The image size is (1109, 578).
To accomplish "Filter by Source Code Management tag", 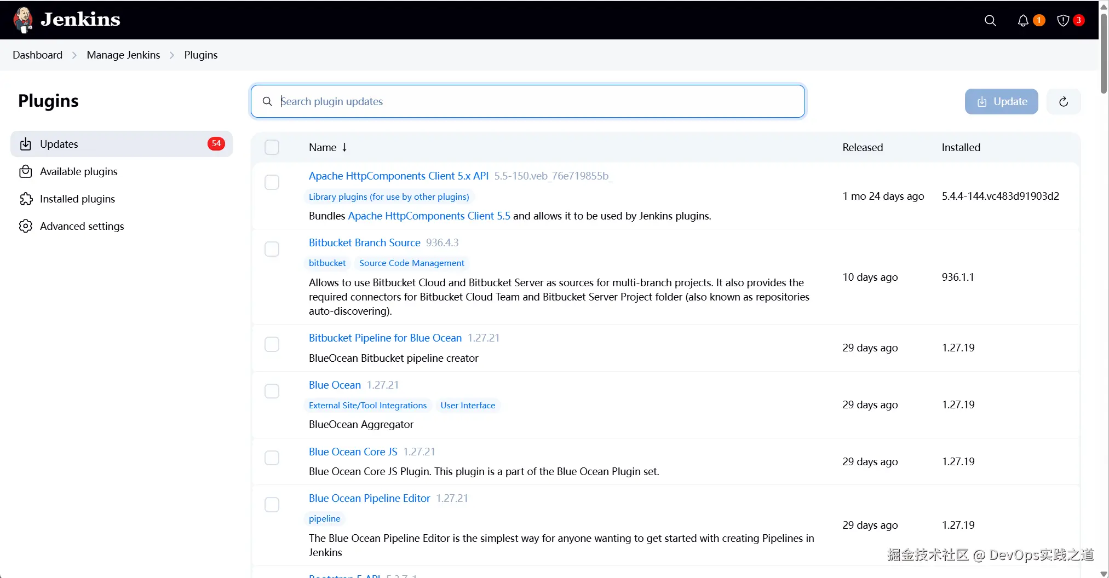I will tap(412, 263).
